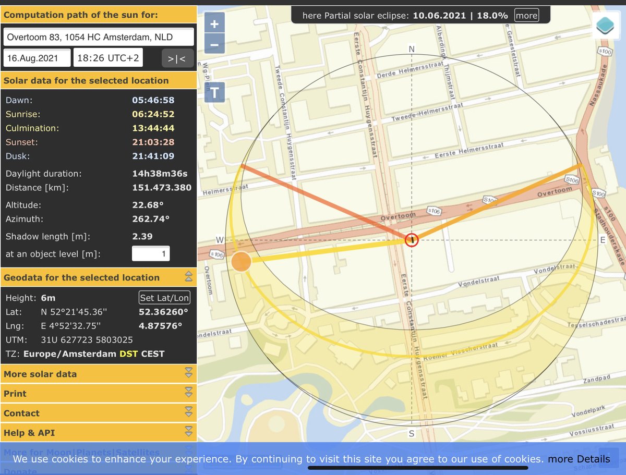
Task: Expand the Help & API section
Action: [98, 433]
